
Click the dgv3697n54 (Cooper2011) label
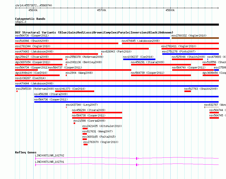[x=33, y=62]
